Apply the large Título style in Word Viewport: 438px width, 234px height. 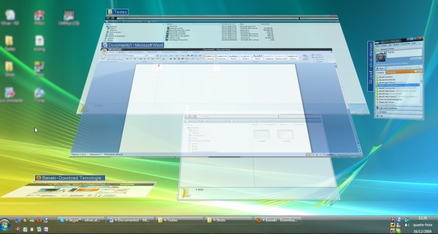coord(257,57)
